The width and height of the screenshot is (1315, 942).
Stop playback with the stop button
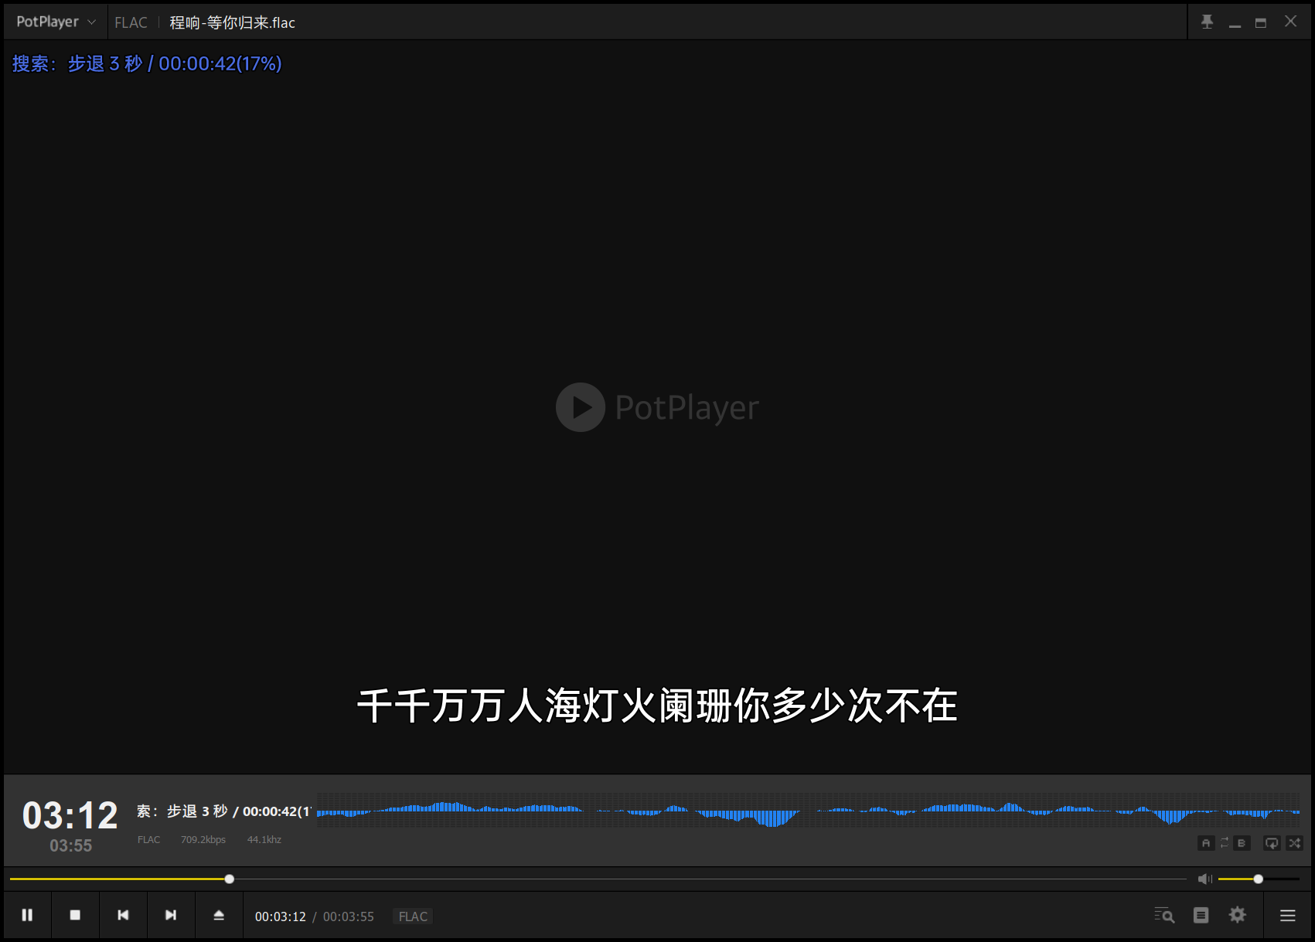pyautogui.click(x=75, y=915)
